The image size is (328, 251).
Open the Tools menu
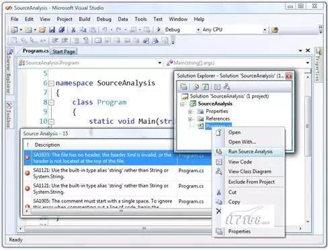[140, 19]
